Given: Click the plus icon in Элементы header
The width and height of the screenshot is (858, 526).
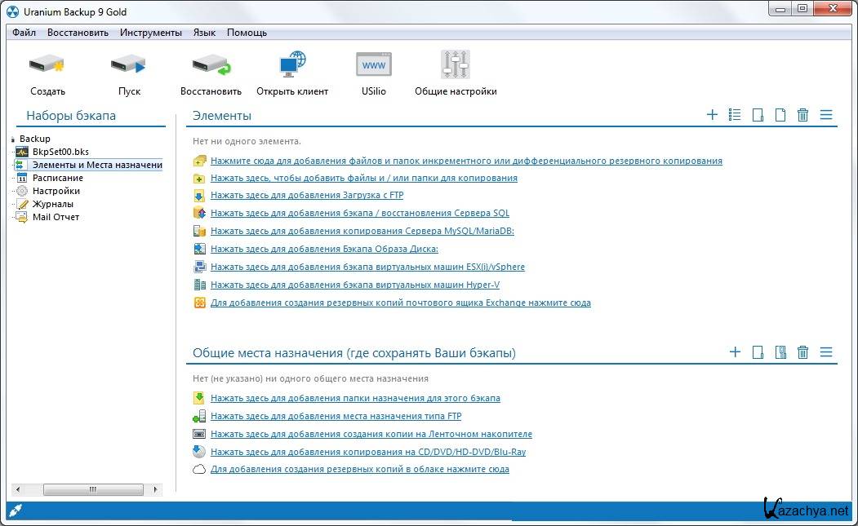Looking at the screenshot, I should pos(712,115).
